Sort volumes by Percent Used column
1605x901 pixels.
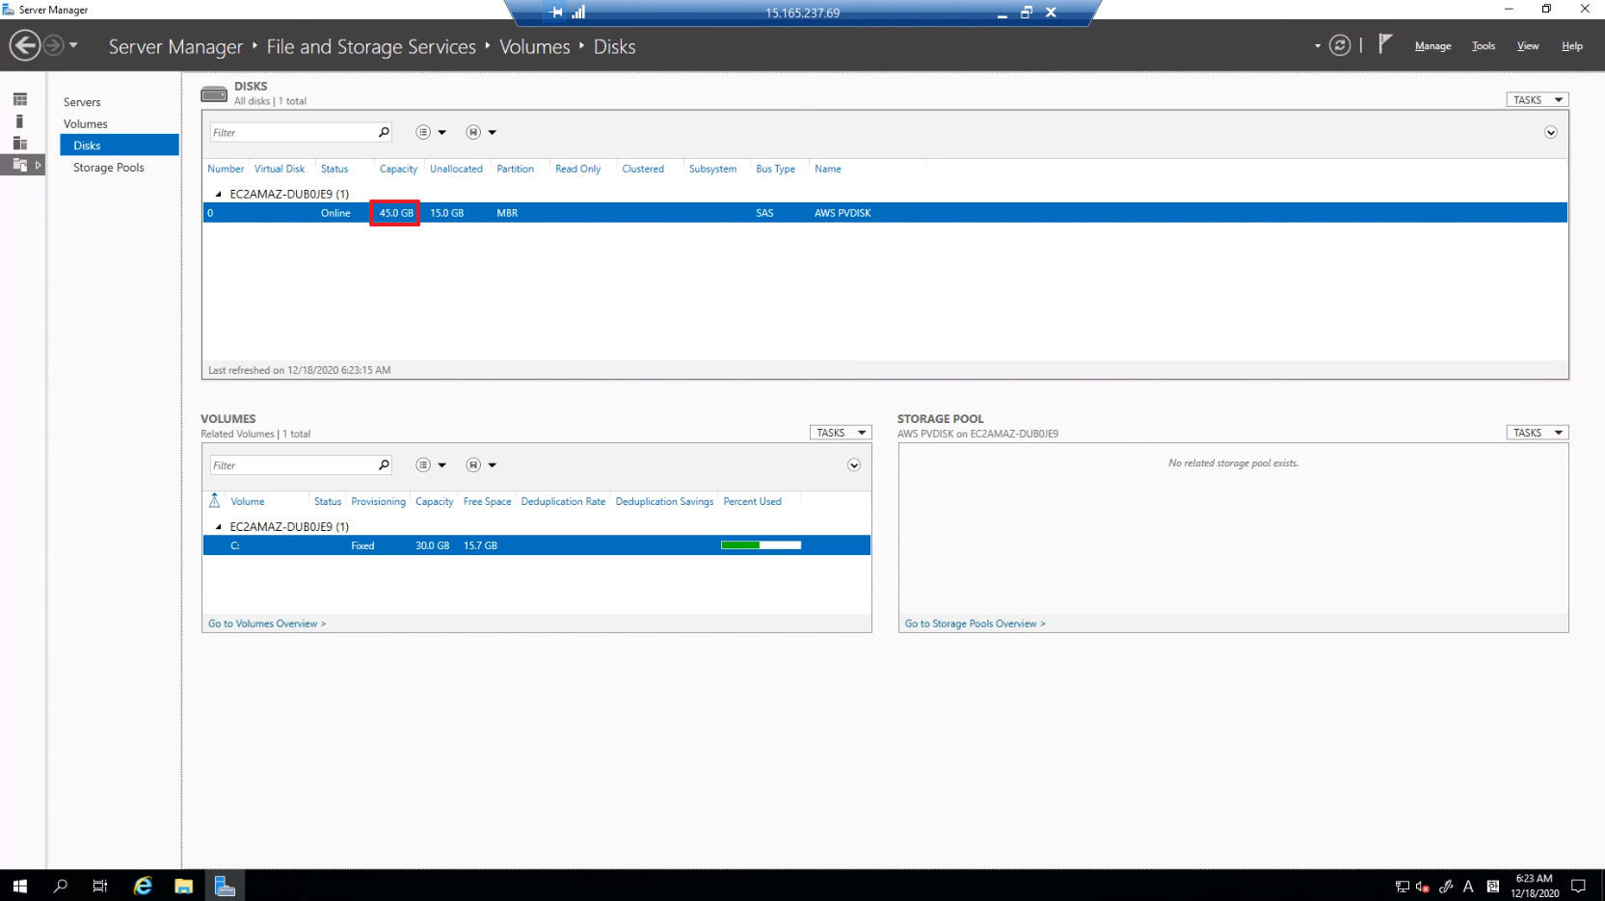(752, 502)
